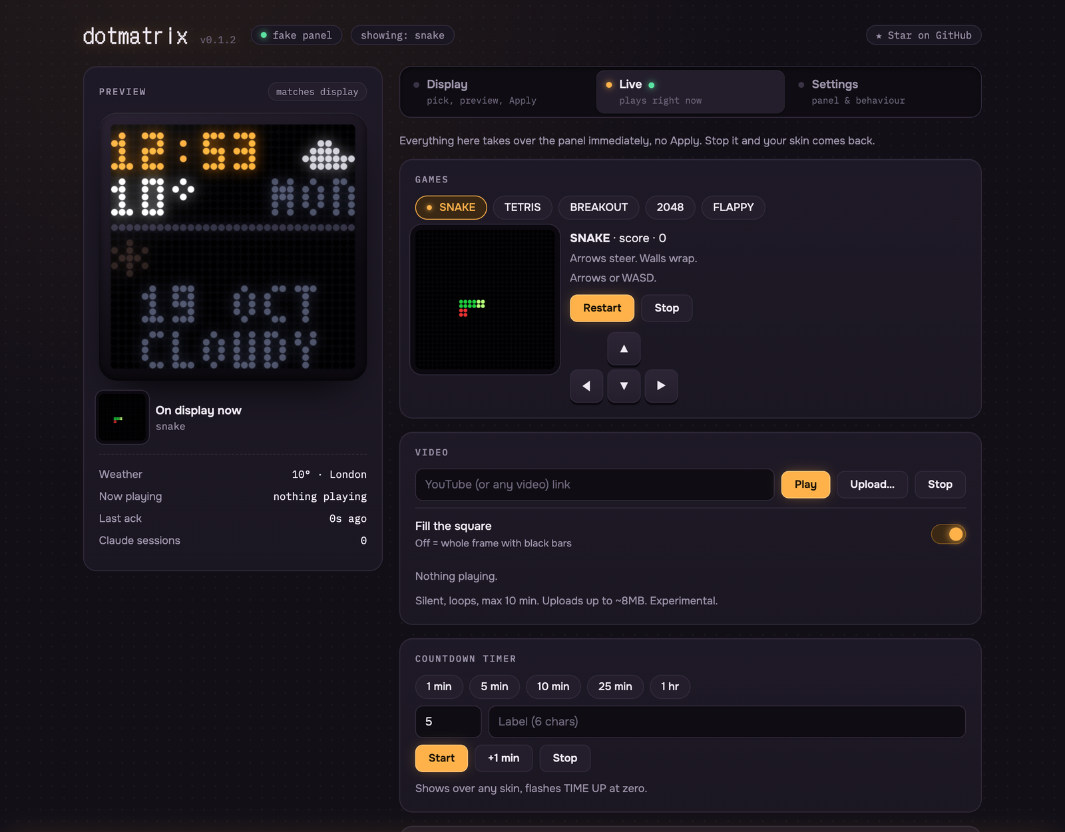Click the left arrow direction pad button

[x=586, y=386]
